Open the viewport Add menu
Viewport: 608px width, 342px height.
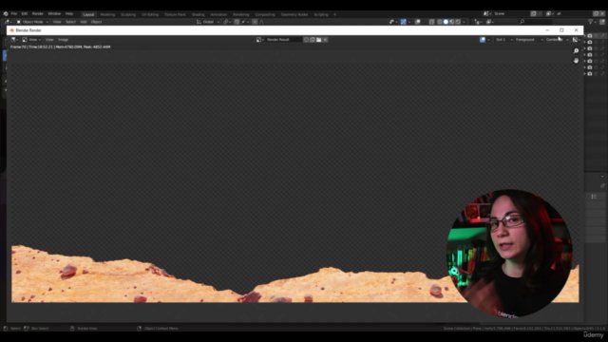click(84, 22)
